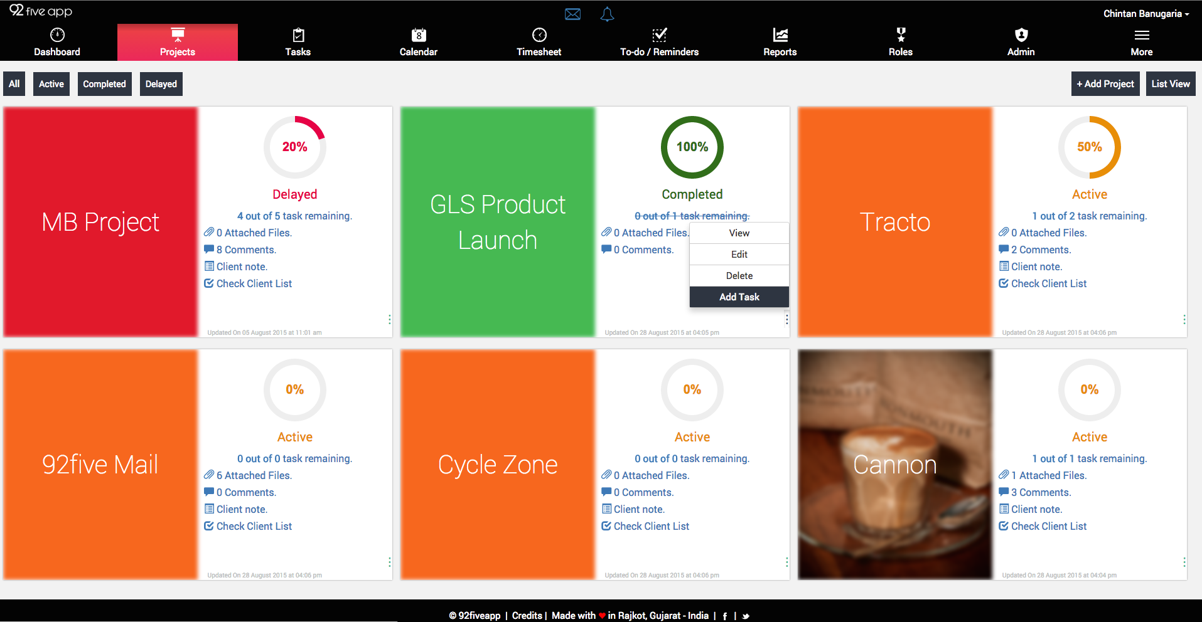
Task: Open '4 out of 5 task remaining' link
Action: [295, 216]
